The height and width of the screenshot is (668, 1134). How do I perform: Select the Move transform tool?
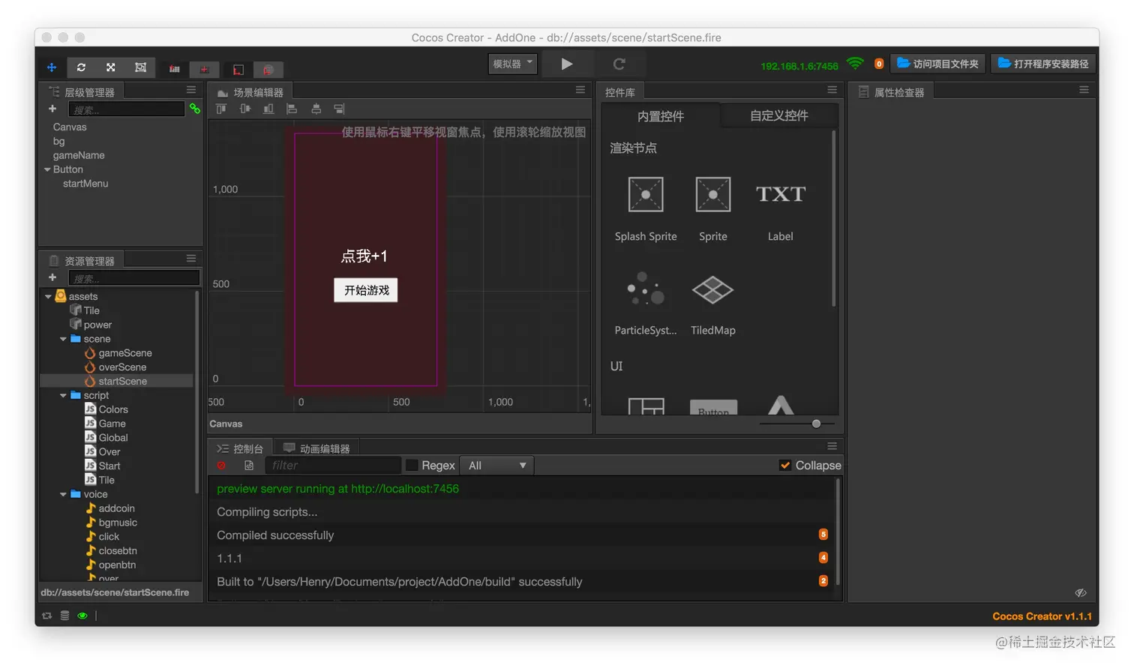(52, 67)
